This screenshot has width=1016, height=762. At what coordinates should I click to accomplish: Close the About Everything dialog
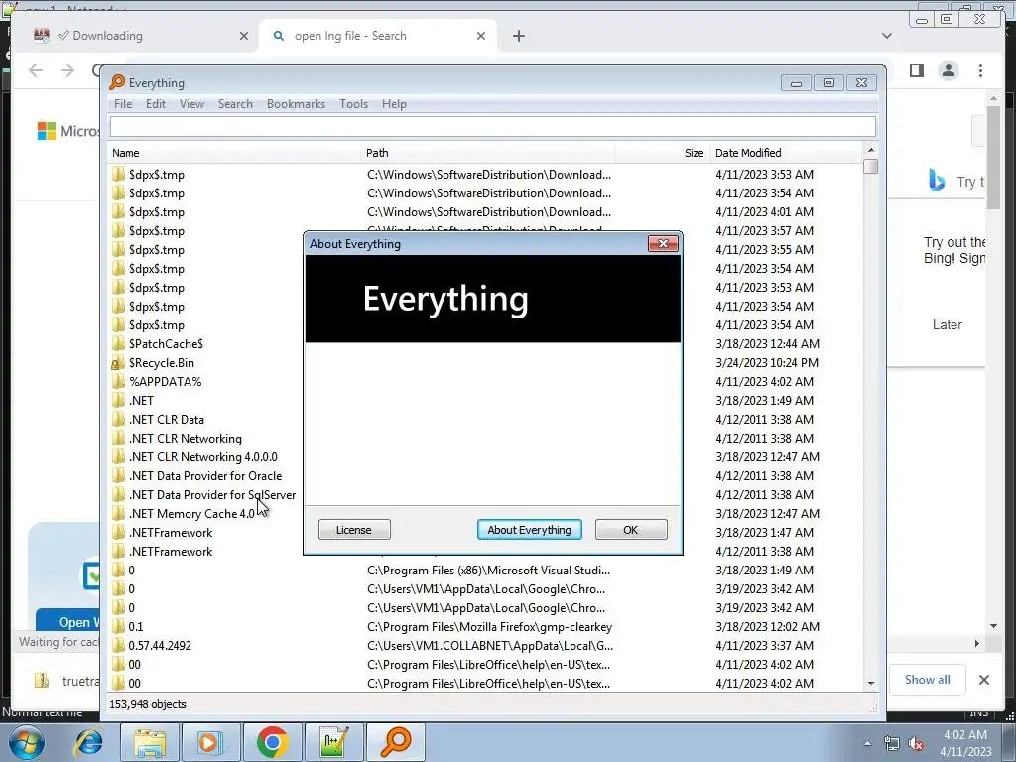click(663, 244)
